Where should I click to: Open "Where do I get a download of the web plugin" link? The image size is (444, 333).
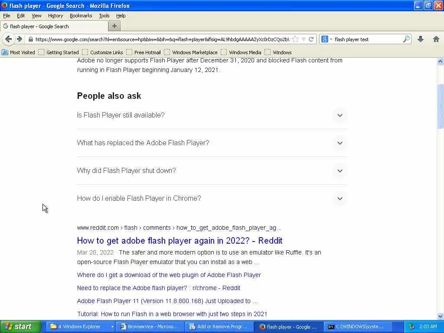[169, 275]
